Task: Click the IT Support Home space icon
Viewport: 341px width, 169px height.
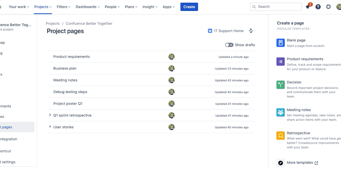Action: click(210, 31)
